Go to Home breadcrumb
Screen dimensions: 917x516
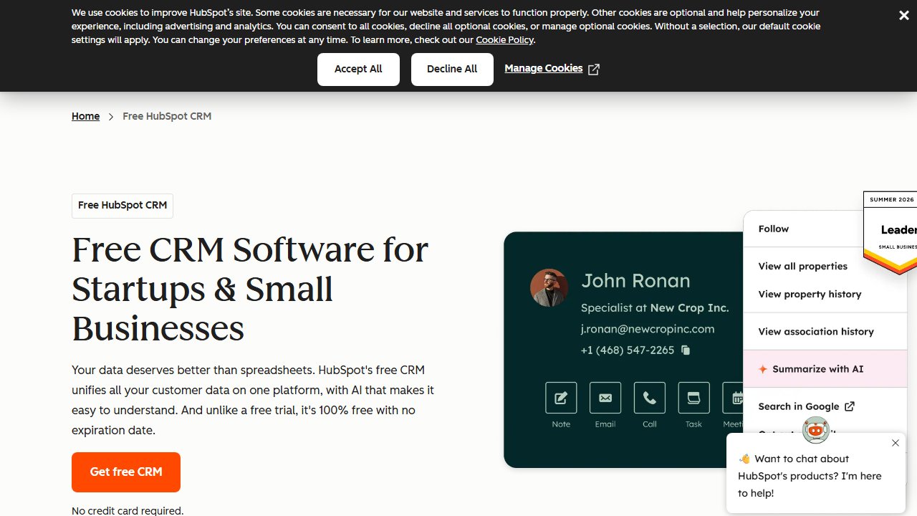point(85,116)
